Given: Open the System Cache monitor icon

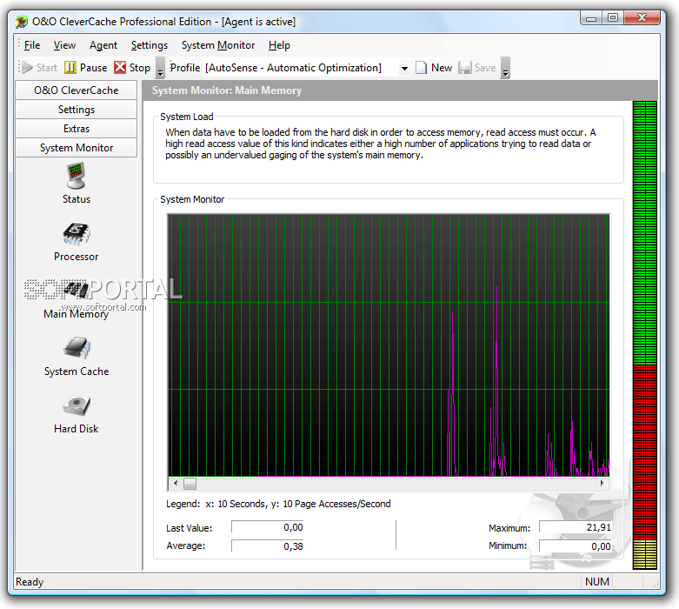Looking at the screenshot, I should pyautogui.click(x=77, y=357).
